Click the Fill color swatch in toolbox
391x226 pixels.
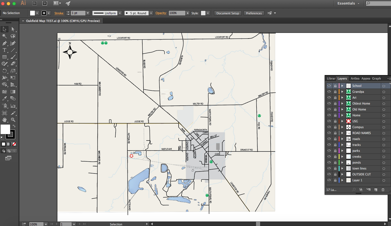pyautogui.click(x=5, y=129)
